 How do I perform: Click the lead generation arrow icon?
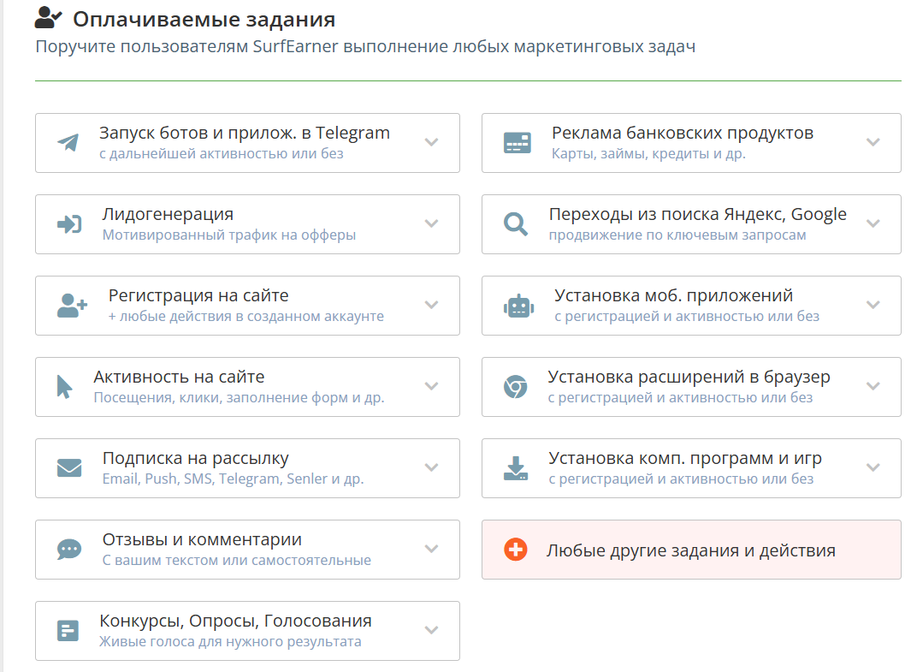coord(68,224)
